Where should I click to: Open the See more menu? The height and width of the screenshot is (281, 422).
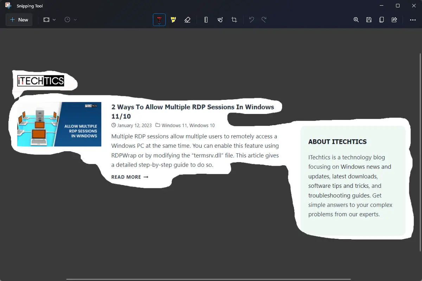413,20
